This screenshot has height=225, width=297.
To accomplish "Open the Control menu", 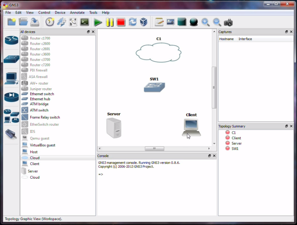I will (x=44, y=12).
